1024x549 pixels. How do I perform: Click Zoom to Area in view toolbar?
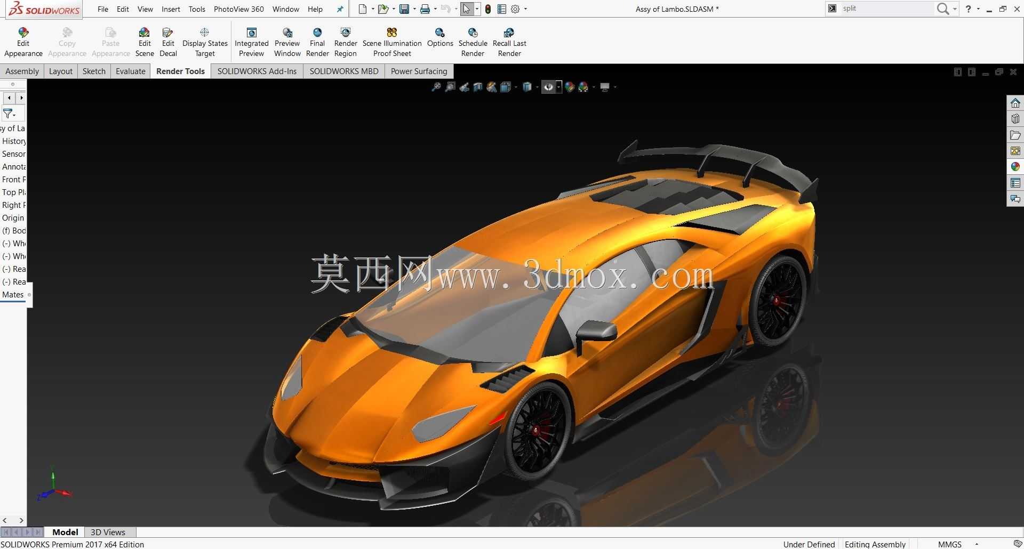pyautogui.click(x=451, y=87)
